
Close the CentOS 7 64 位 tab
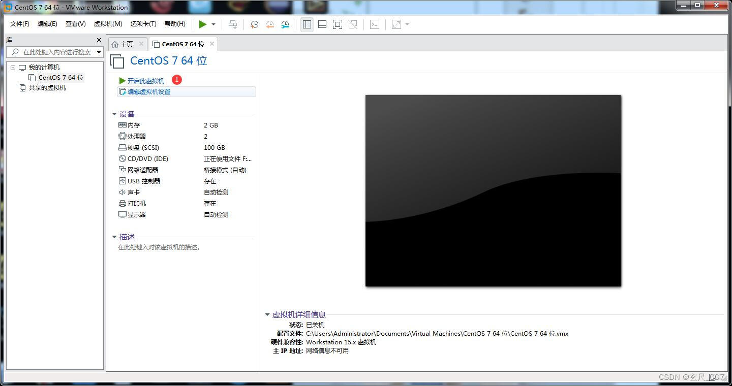[212, 44]
